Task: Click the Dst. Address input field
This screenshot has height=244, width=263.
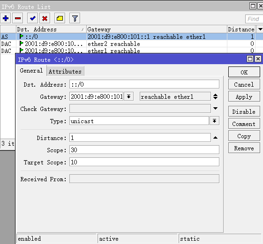Action: pyautogui.click(x=144, y=84)
